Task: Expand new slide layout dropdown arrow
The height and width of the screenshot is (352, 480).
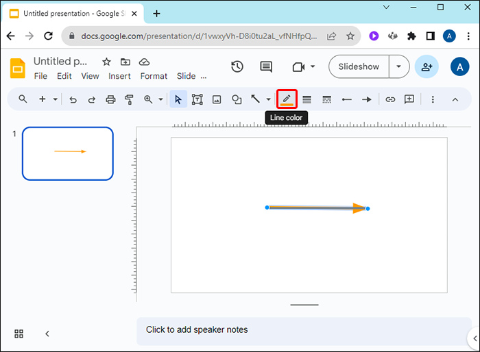Action: pos(55,99)
